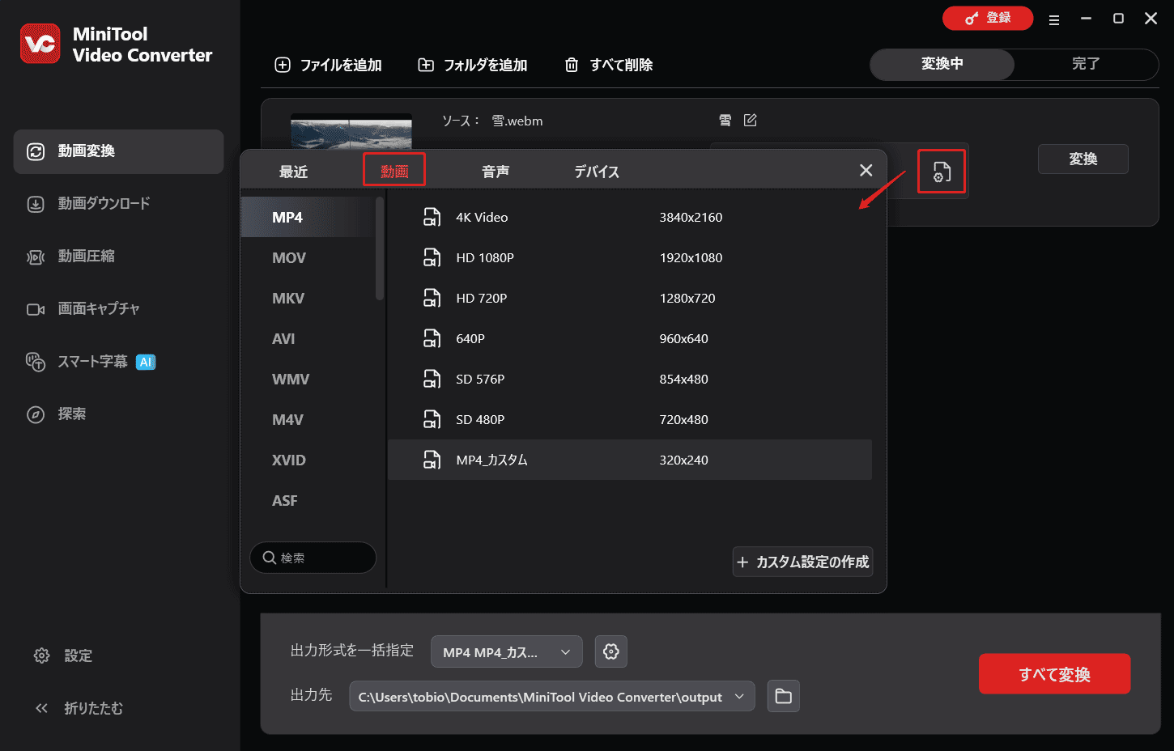Click the 検索 search field
The width and height of the screenshot is (1174, 751).
(313, 558)
